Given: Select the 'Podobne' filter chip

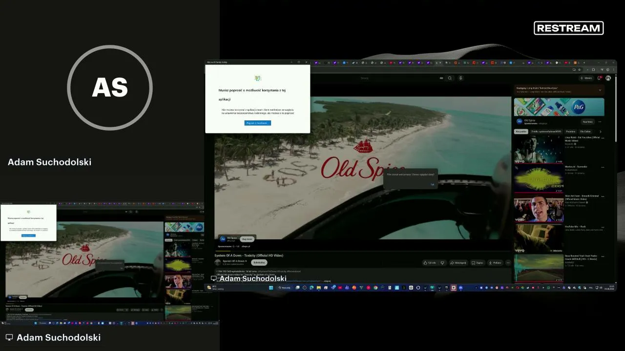Looking at the screenshot, I should click(570, 131).
